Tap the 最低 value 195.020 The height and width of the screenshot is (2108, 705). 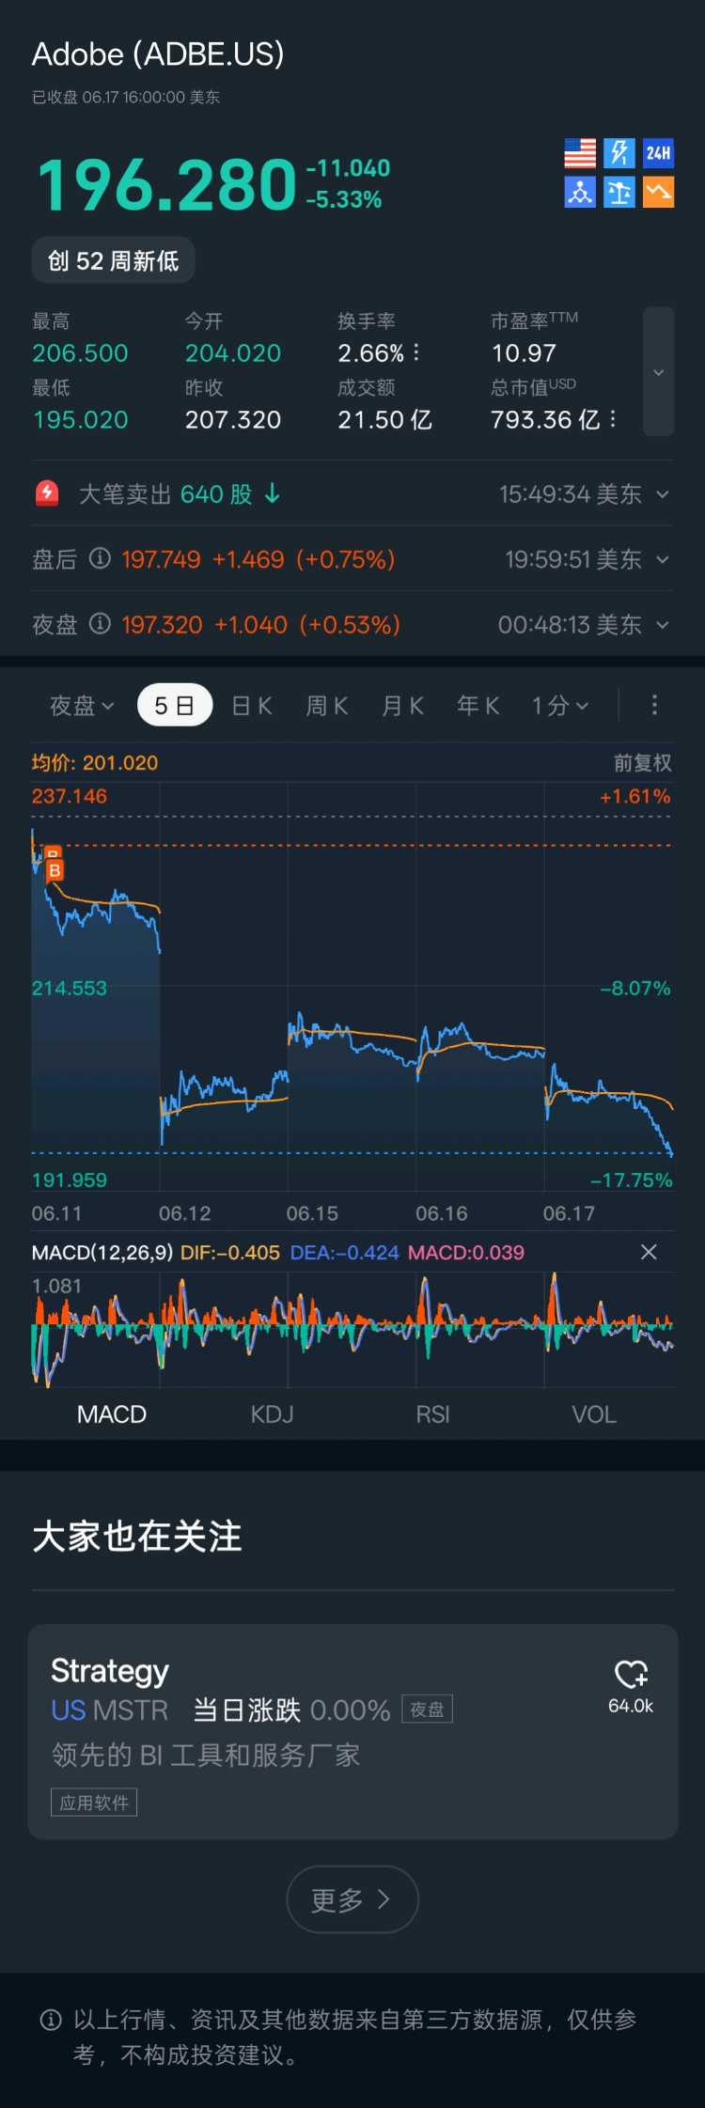click(80, 420)
